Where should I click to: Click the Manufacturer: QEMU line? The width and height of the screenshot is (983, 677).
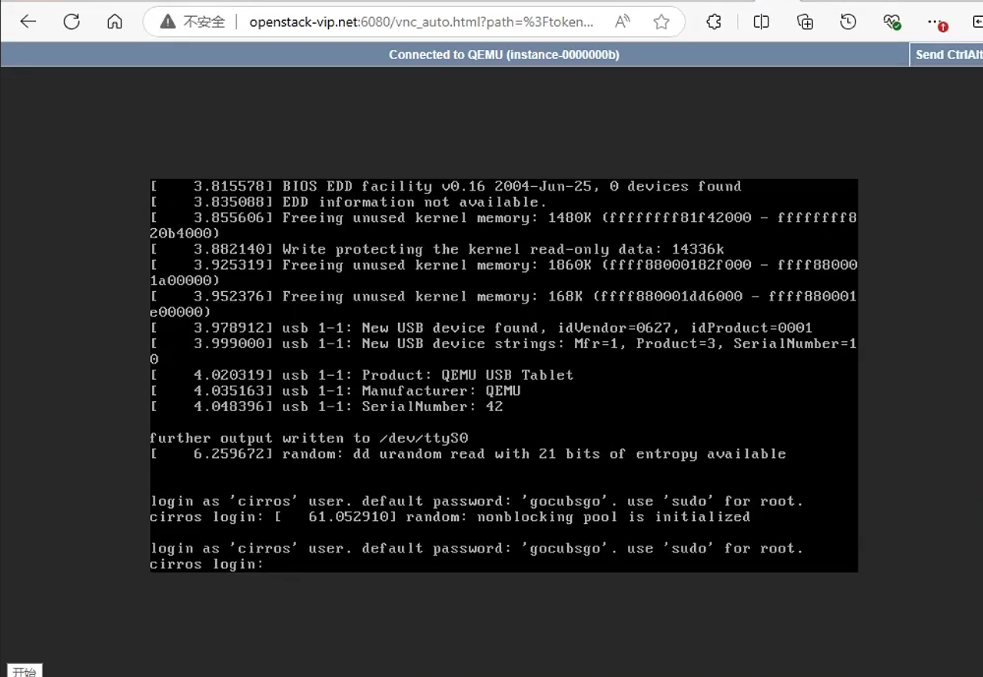point(335,391)
